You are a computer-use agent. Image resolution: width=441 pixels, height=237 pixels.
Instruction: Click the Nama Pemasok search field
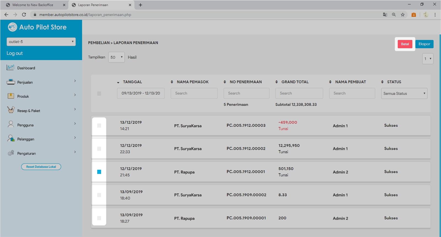tap(194, 93)
